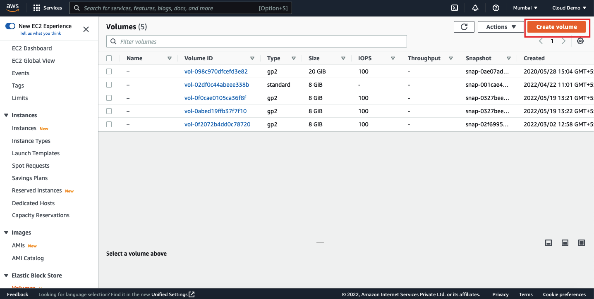This screenshot has height=299, width=594.
Task: Sort by Size column arrow
Action: click(x=343, y=58)
